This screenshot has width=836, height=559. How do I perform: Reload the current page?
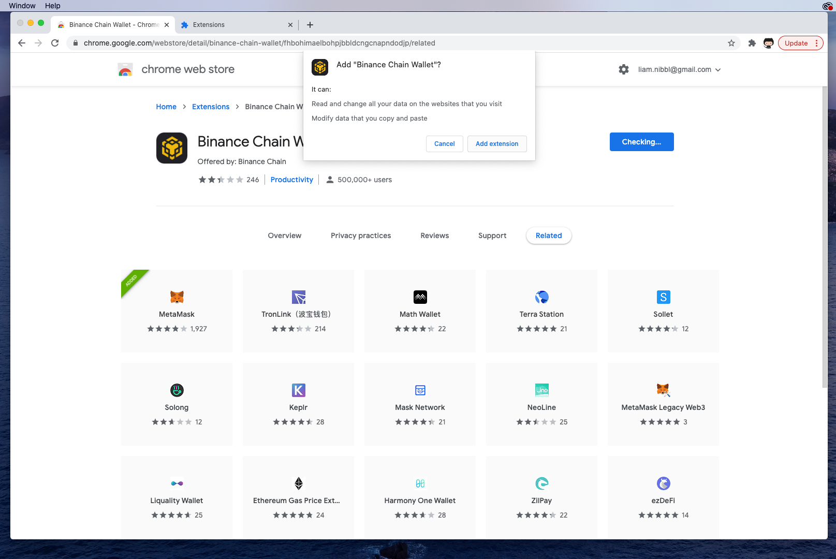click(x=55, y=43)
